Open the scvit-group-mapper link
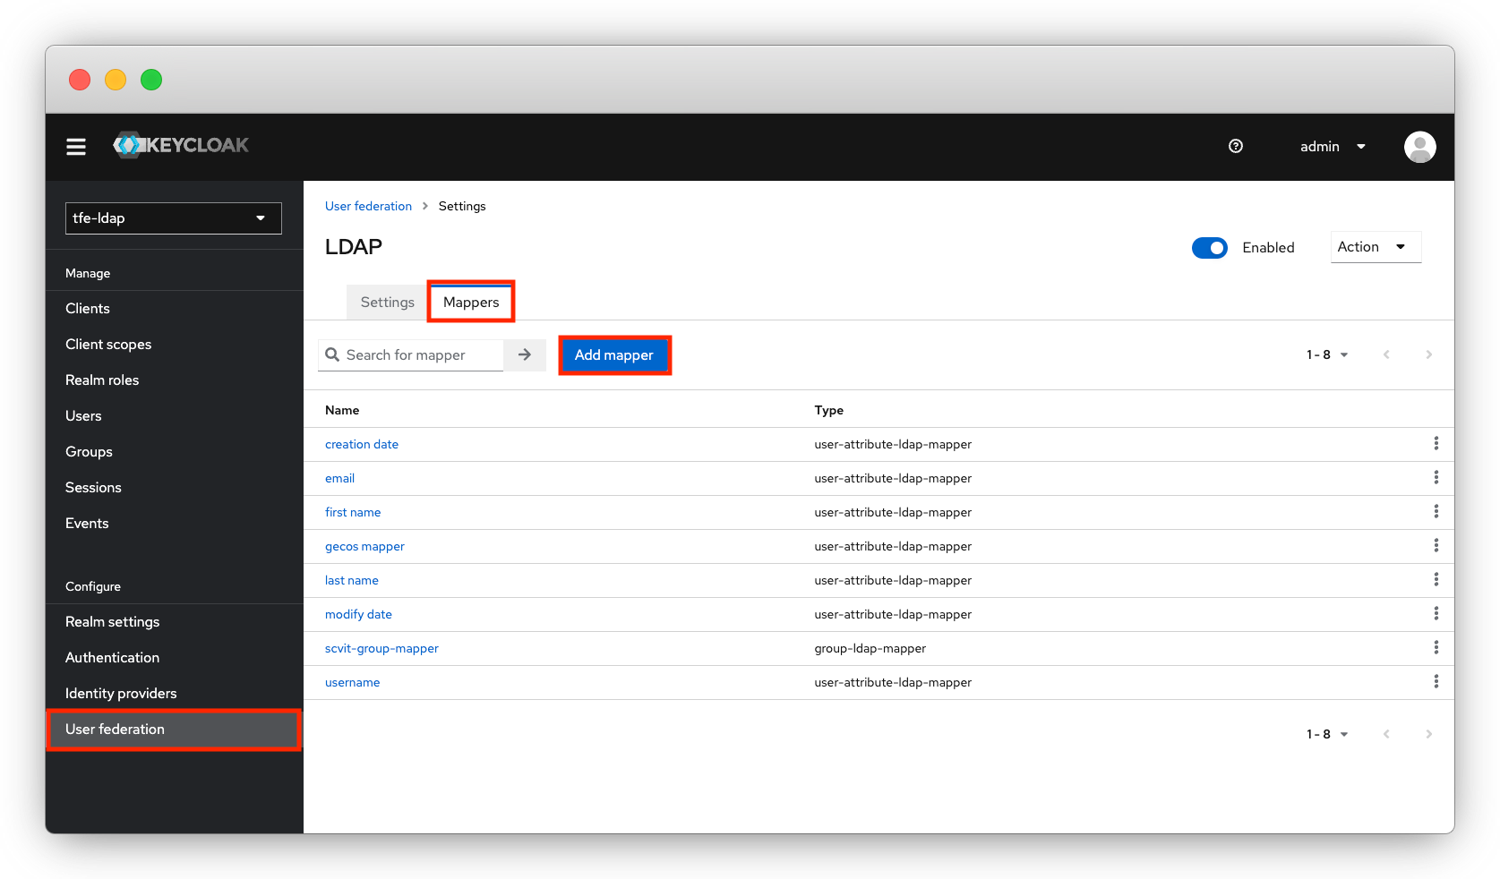Image resolution: width=1500 pixels, height=879 pixels. pos(381,648)
